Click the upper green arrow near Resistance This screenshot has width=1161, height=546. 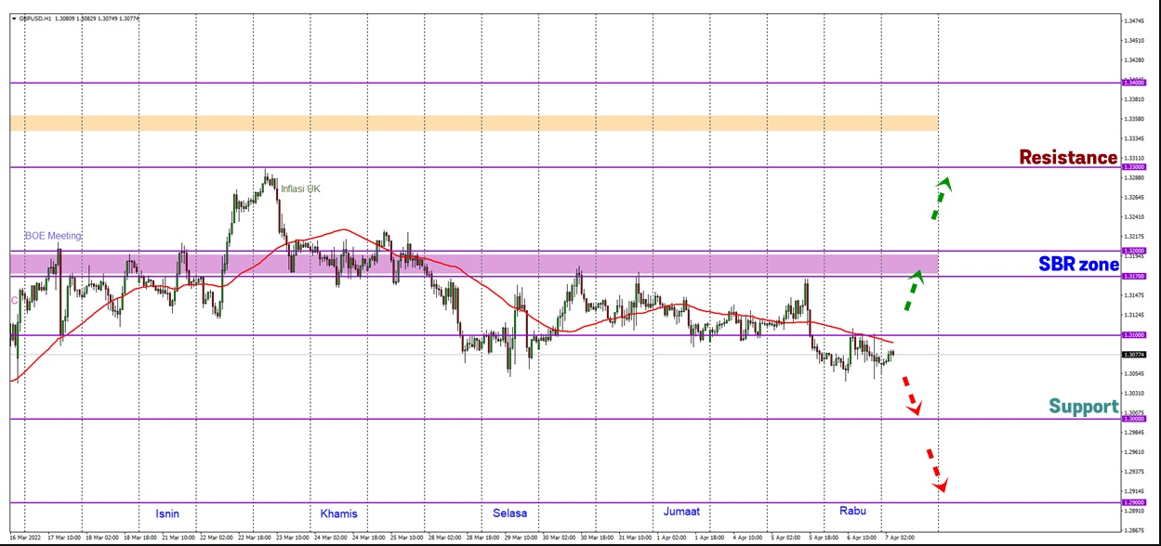tap(940, 198)
